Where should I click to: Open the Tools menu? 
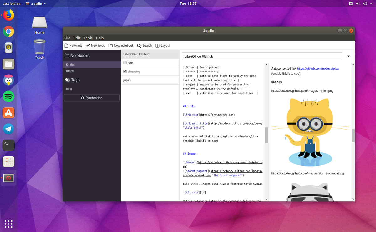coord(88,38)
